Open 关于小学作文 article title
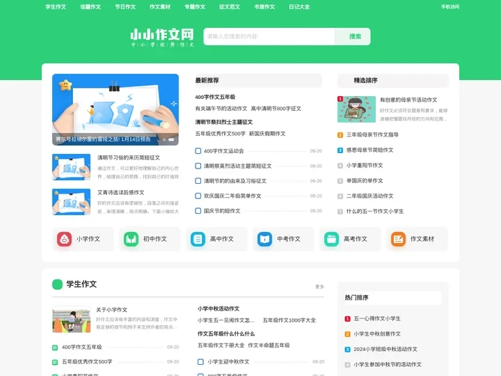This screenshot has height=376, width=501. click(x=111, y=310)
